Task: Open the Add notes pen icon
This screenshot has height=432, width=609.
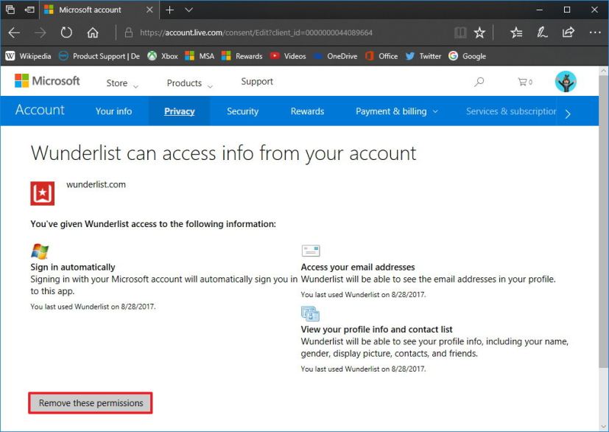Action: point(542,32)
